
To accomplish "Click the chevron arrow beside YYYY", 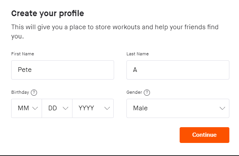I will tap(107, 108).
